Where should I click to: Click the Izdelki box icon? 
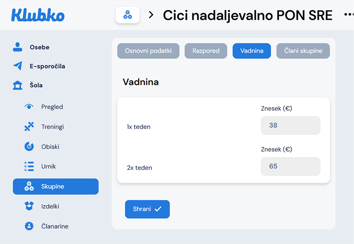(29, 206)
